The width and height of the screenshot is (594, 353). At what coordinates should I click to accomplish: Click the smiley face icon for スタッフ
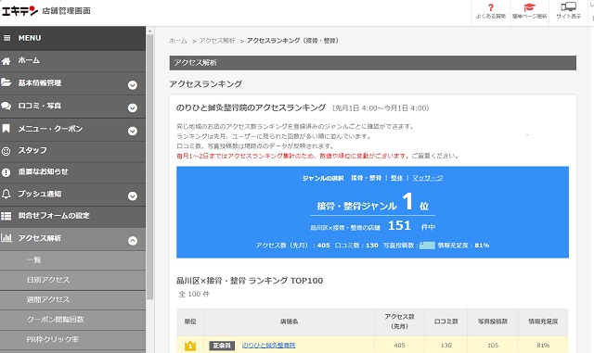click(x=6, y=151)
